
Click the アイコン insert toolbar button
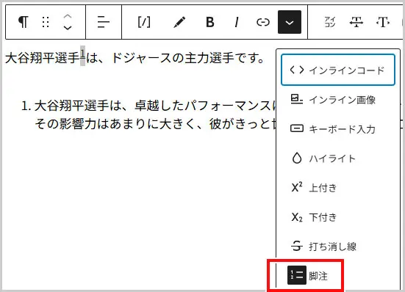(330, 22)
